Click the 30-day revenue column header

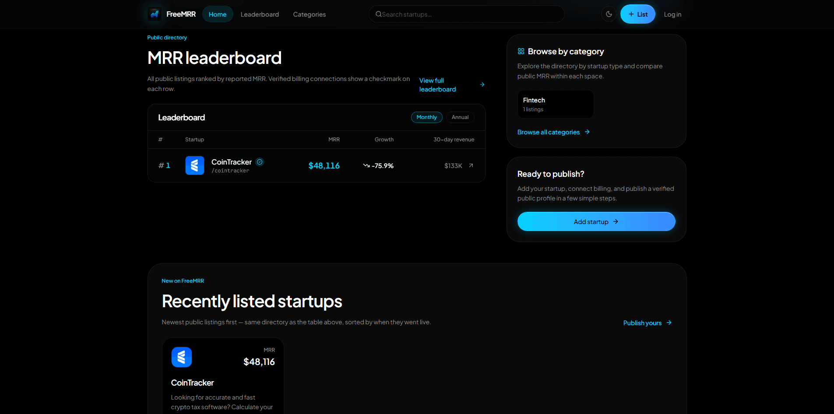(454, 140)
